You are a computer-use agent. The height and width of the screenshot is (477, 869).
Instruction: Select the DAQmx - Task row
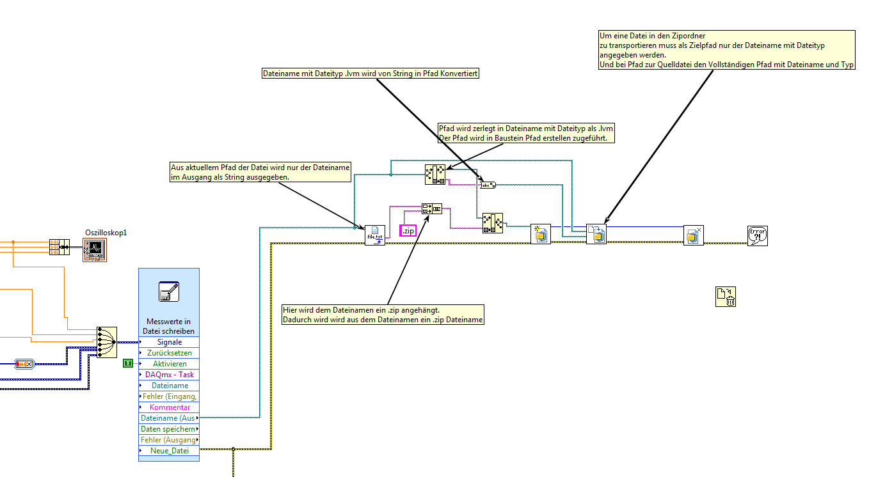[169, 375]
